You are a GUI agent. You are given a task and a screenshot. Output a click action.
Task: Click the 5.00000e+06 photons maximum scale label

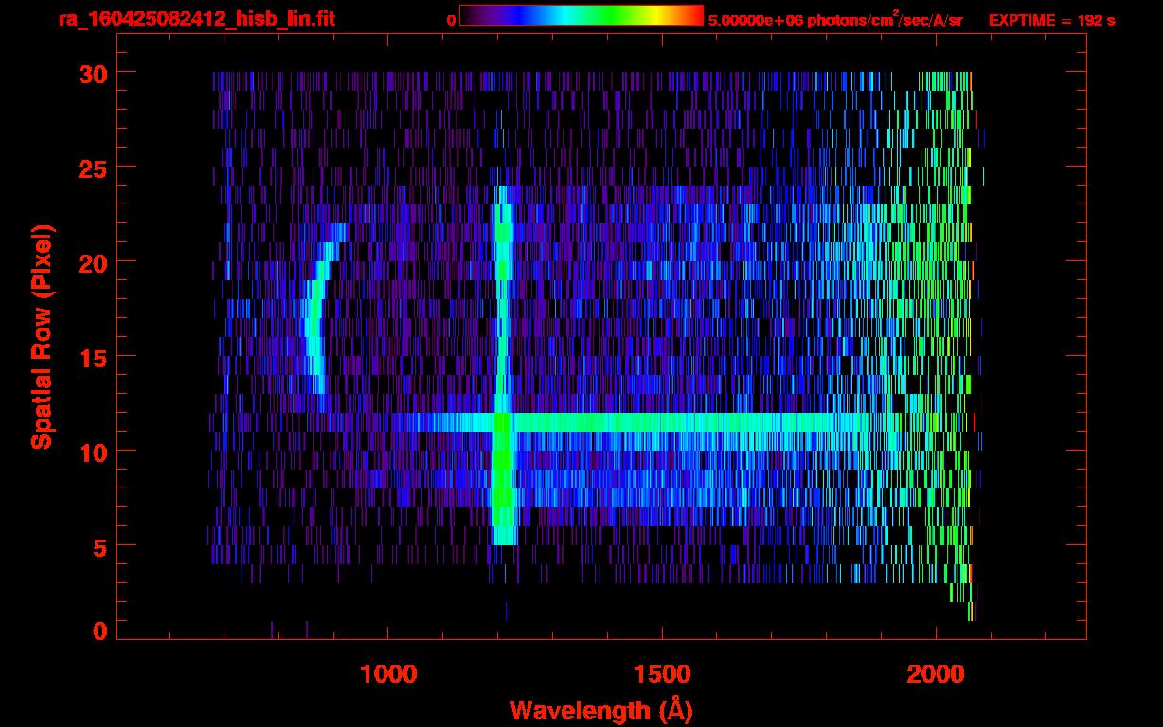pos(834,20)
